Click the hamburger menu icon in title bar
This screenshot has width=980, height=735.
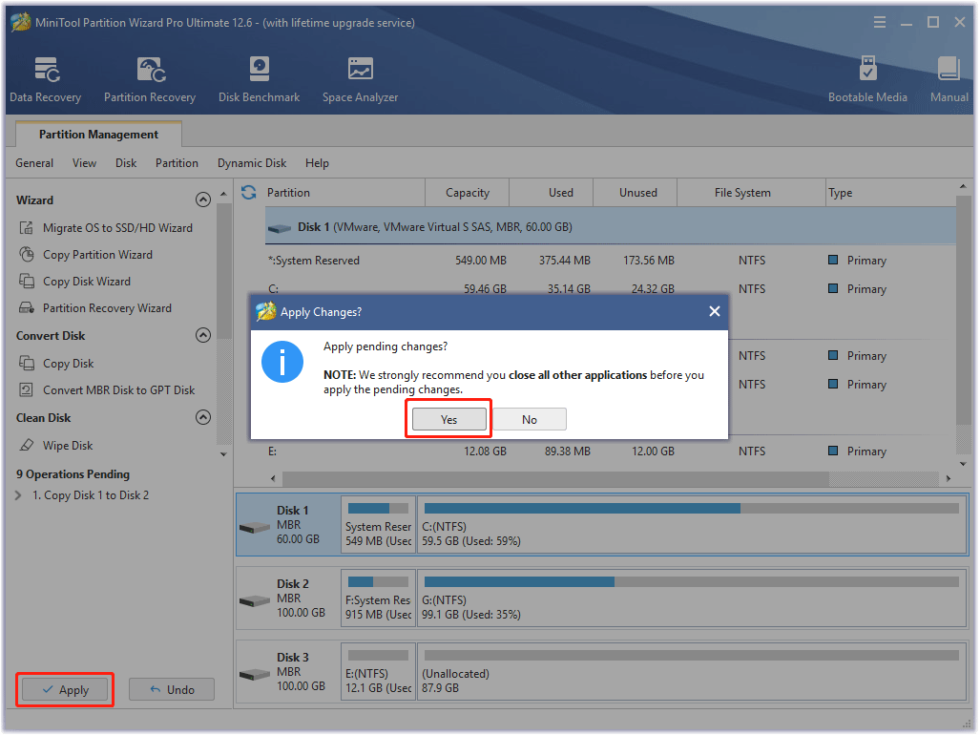880,23
